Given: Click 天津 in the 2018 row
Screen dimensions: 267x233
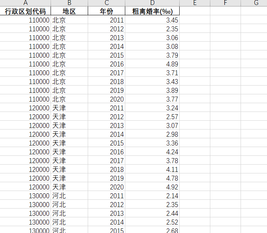Looking at the screenshot, I should click(69, 170).
